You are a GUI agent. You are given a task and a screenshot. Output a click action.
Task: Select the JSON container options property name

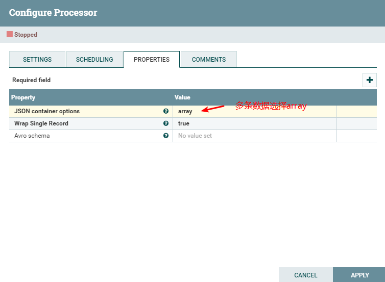click(47, 111)
